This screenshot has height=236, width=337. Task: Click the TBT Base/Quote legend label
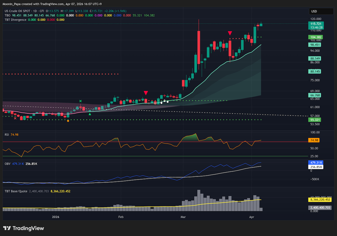click(16, 191)
